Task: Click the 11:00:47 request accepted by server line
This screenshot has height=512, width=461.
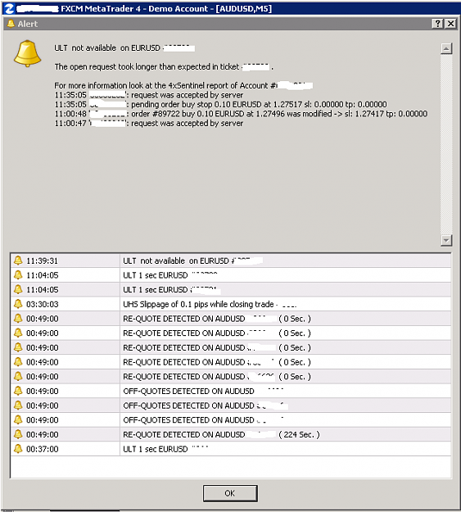Action: 149,124
